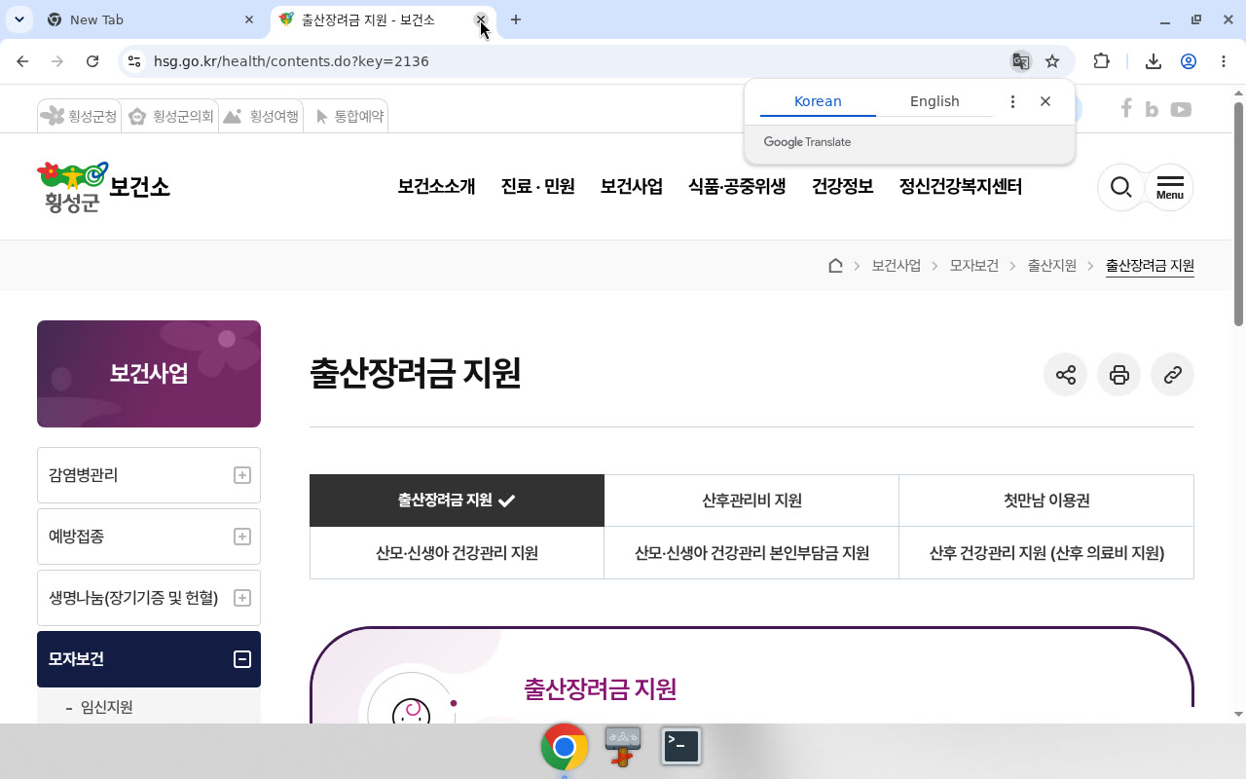1246x779 pixels.
Task: Open the hamburger Menu button
Action: [x=1170, y=187]
